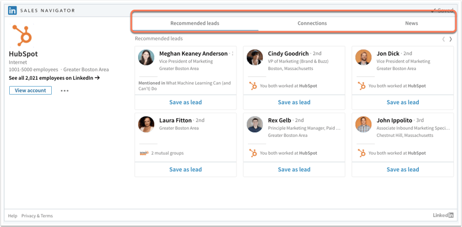Viewport: 462px width, 227px height.
Task: Save Jon Dick as lead
Action: pyautogui.click(x=403, y=102)
